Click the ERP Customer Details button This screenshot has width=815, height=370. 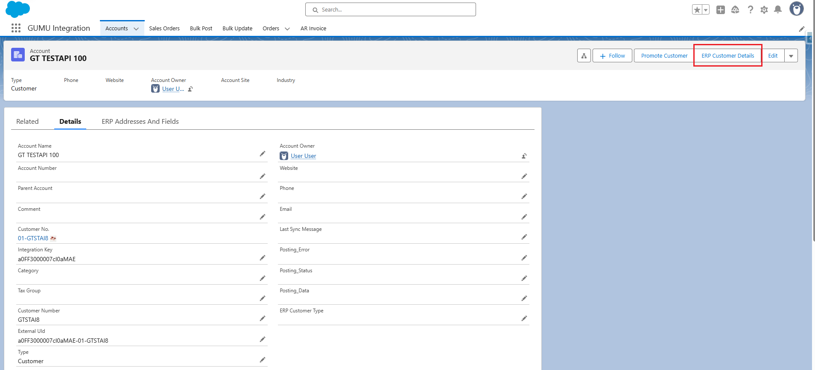point(727,55)
